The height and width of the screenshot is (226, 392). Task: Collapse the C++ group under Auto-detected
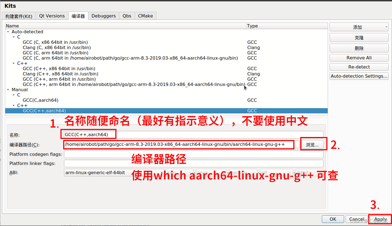tap(14, 64)
